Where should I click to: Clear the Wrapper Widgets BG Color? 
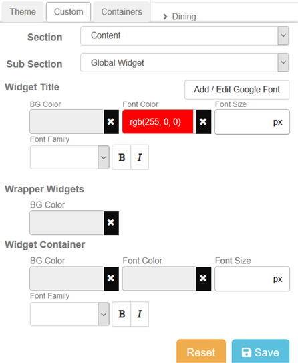[111, 223]
